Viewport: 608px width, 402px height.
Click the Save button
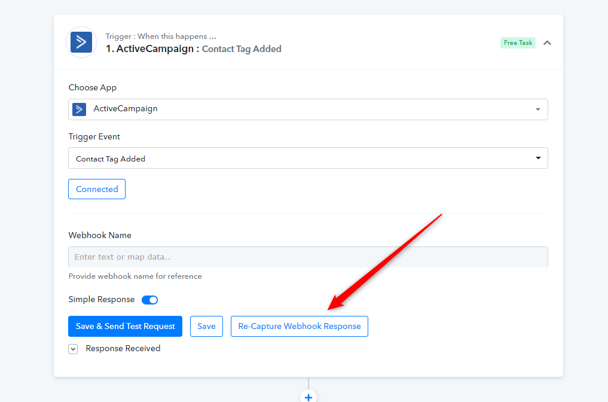206,327
